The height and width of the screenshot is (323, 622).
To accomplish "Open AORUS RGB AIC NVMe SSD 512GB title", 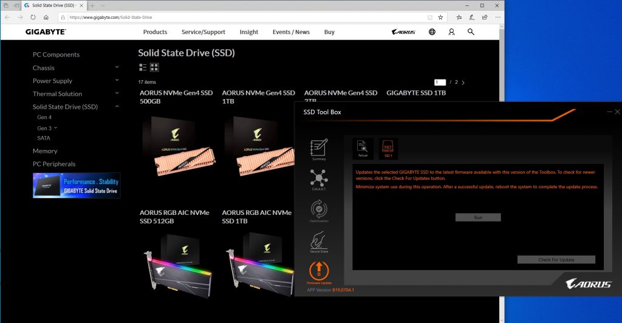I will coord(174,217).
